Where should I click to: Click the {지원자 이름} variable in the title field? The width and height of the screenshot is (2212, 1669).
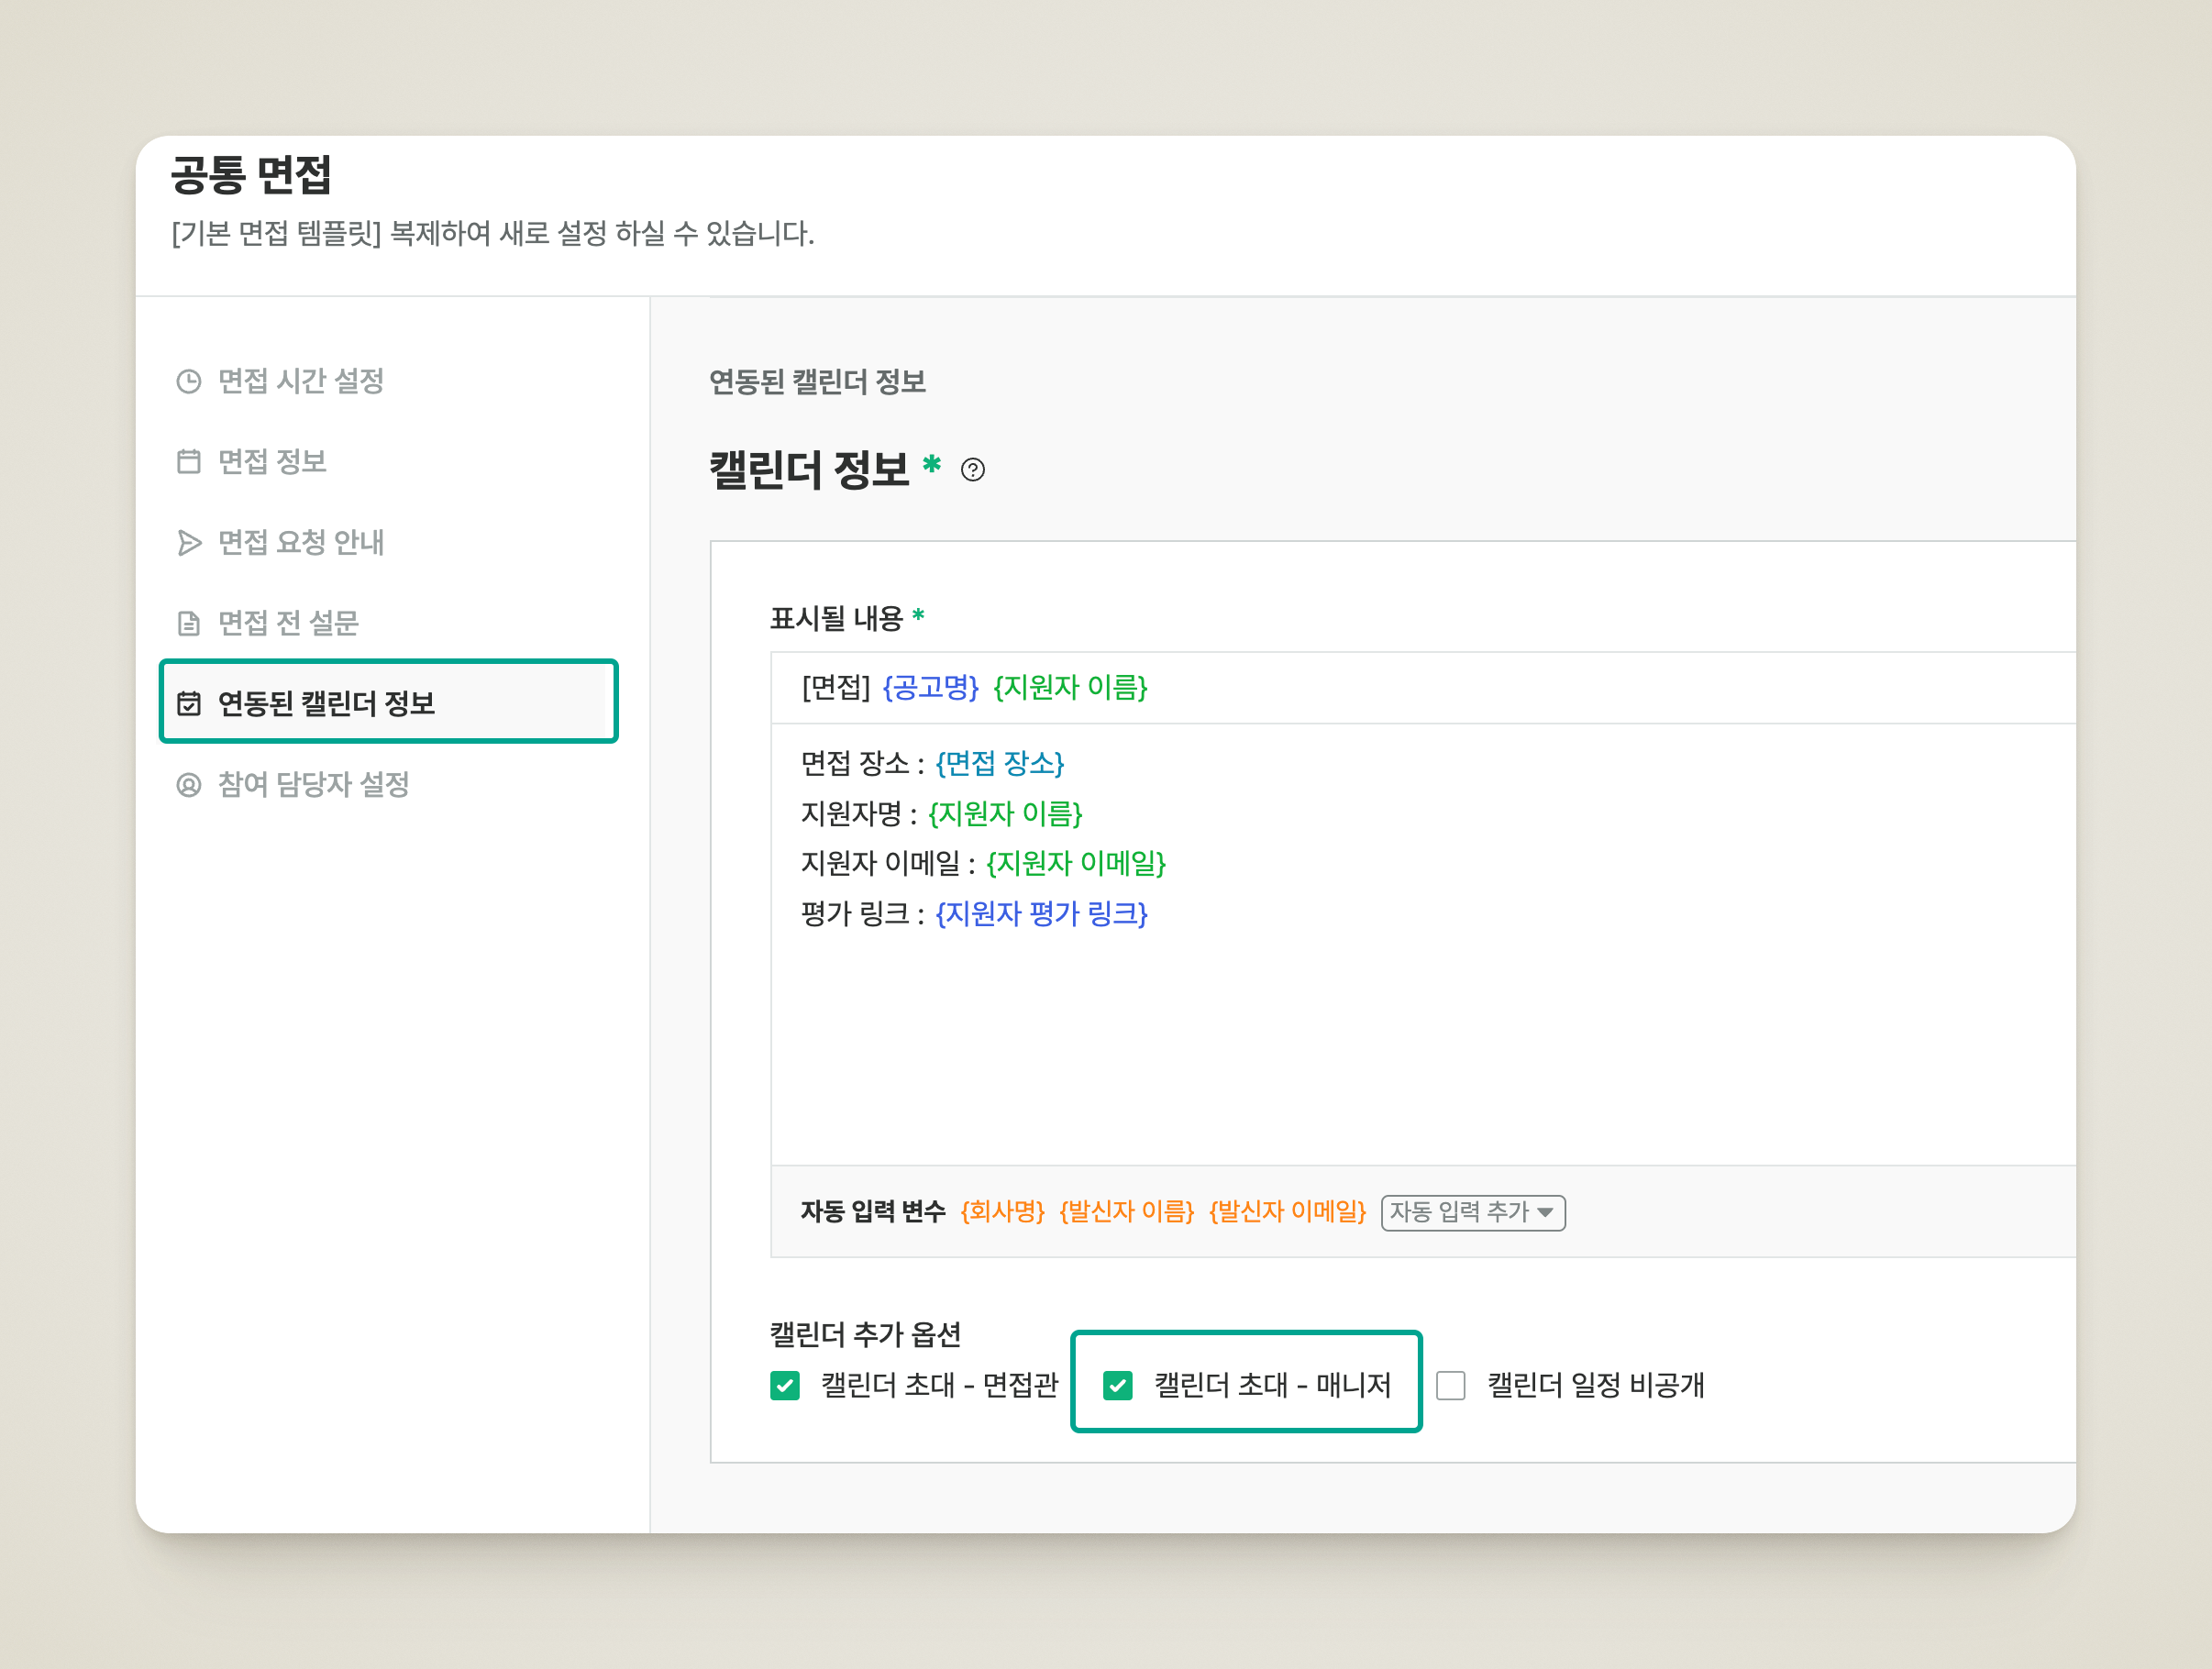tap(1070, 688)
